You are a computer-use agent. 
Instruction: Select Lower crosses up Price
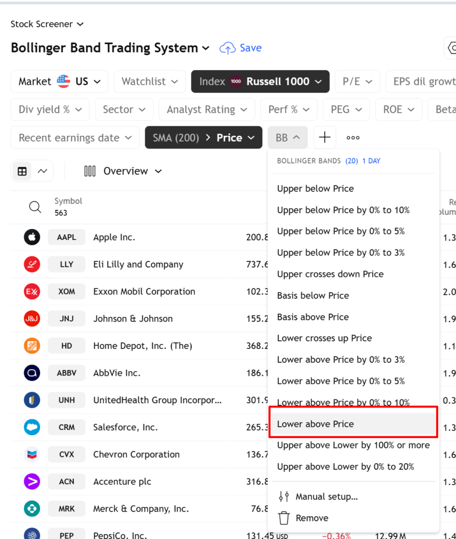(353, 338)
